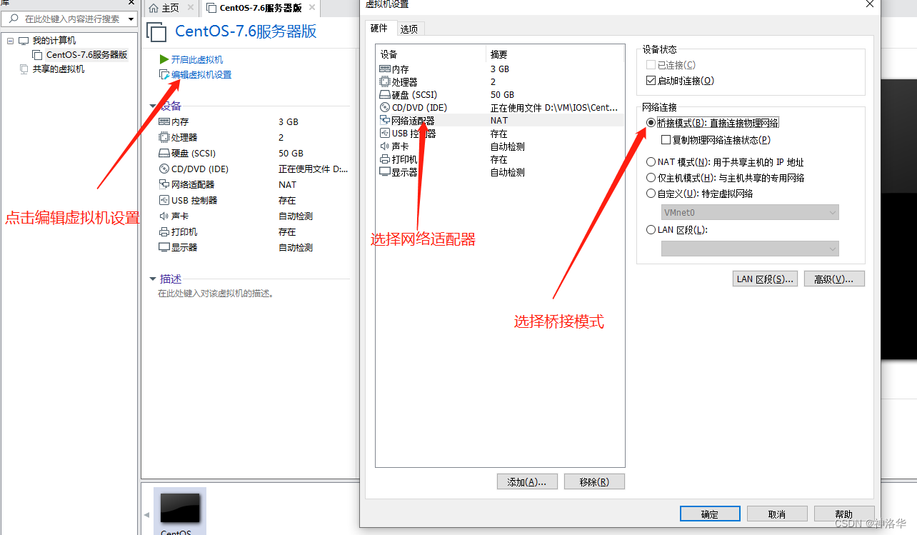This screenshot has height=535, width=917.
Task: Switch to the 选项 tab in settings dialog
Action: click(x=409, y=29)
